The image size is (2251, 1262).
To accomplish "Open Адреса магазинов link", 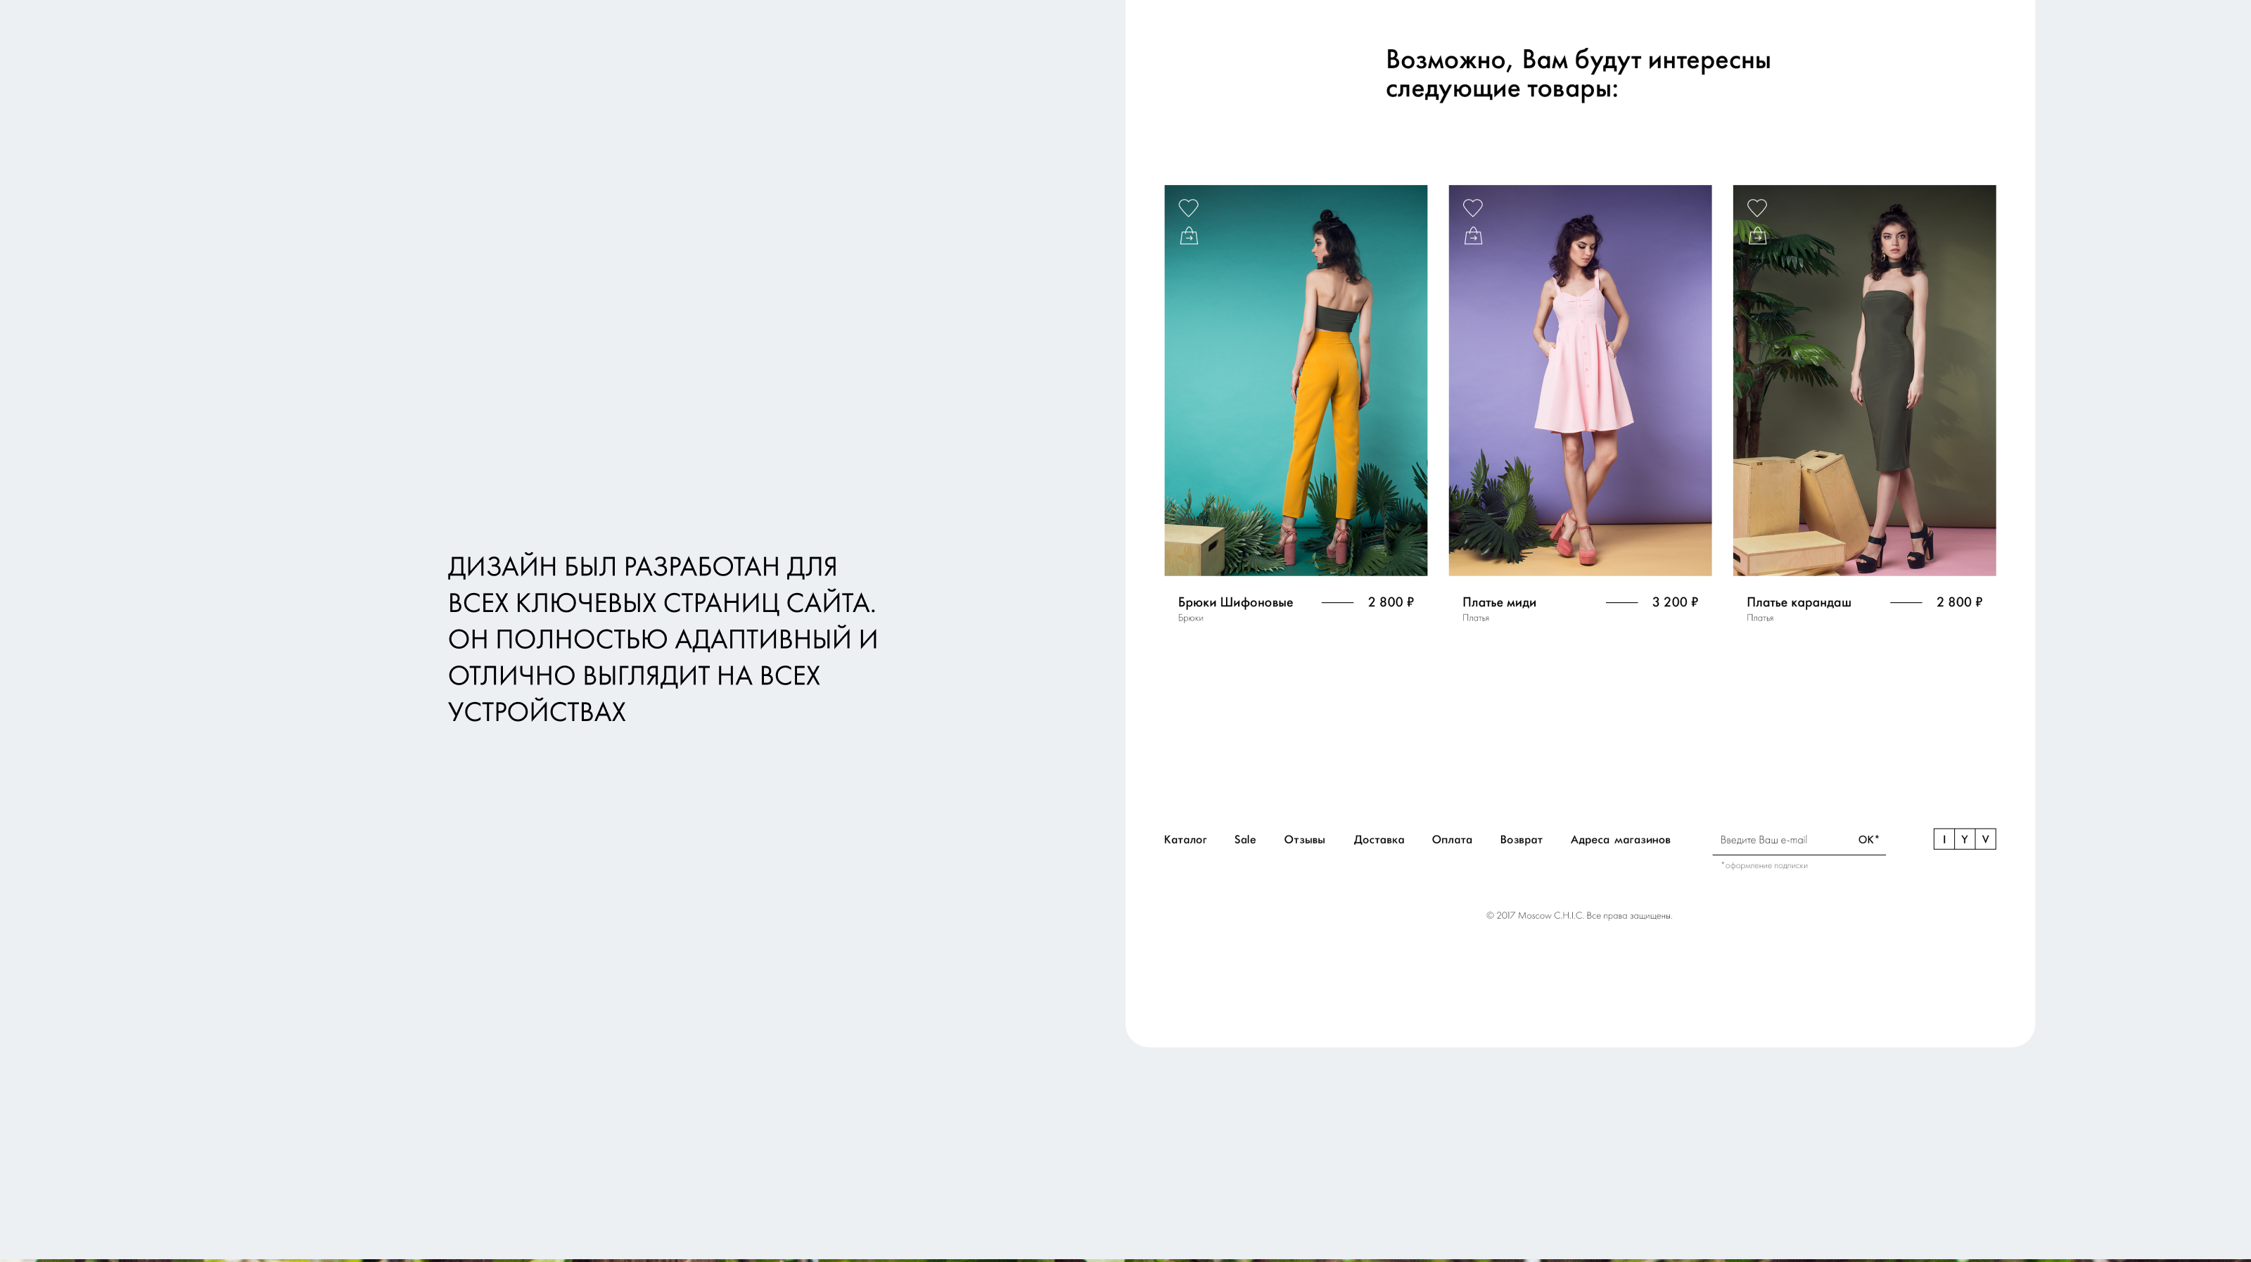I will pos(1620,840).
